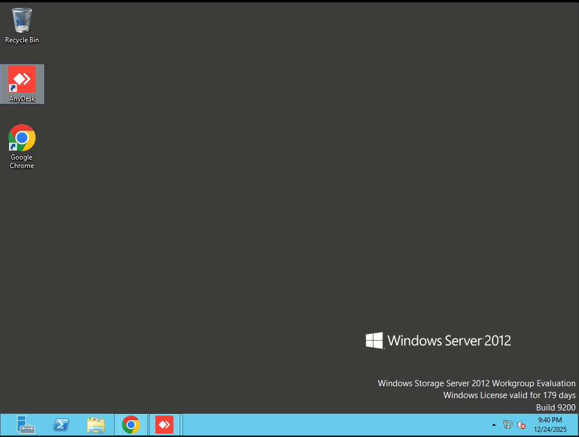
Task: Click the "Recycle Bin" label text
Action: 22,41
